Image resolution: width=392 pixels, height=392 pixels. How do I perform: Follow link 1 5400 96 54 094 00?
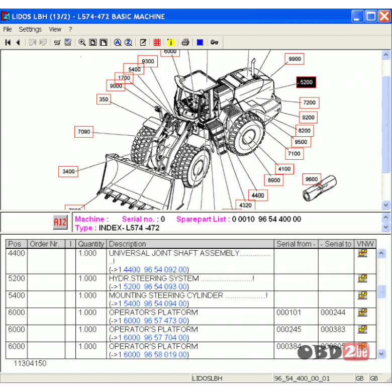(152, 304)
